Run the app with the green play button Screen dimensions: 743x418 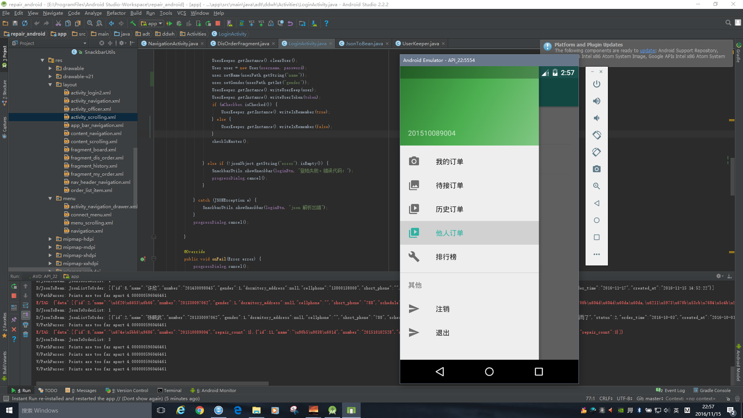pos(169,24)
